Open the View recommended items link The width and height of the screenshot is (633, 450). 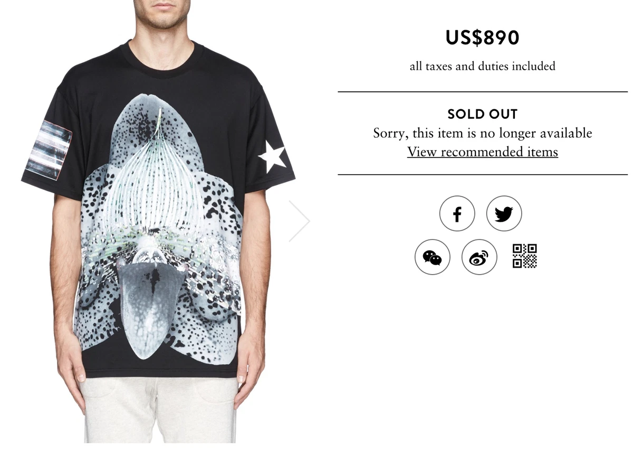483,152
